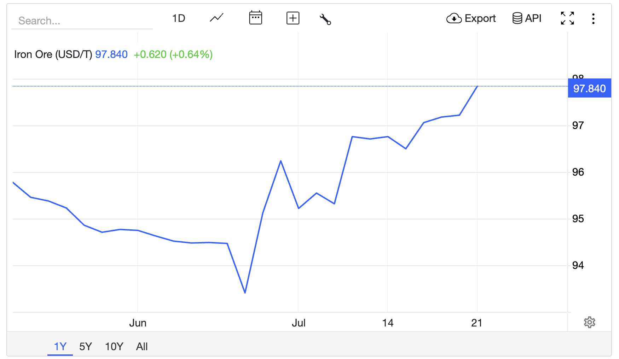Open the 1D interval selector
Image resolution: width=619 pixels, height=359 pixels.
coord(179,18)
